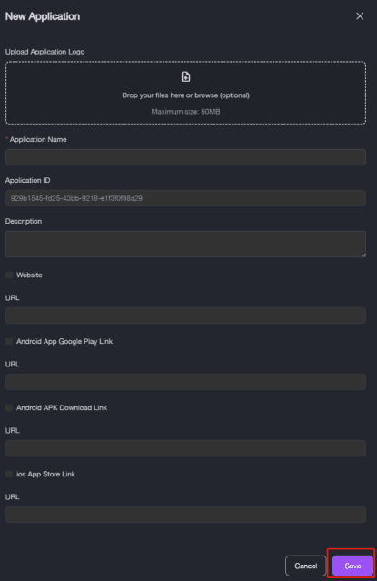The height and width of the screenshot is (581, 377).
Task: Click the file upload icon
Action: (185, 76)
